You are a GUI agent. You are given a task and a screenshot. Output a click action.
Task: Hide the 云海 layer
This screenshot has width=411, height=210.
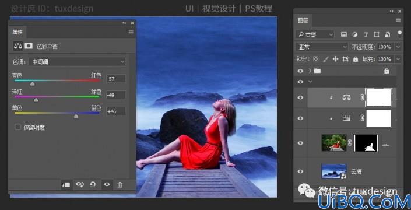pos(300,171)
